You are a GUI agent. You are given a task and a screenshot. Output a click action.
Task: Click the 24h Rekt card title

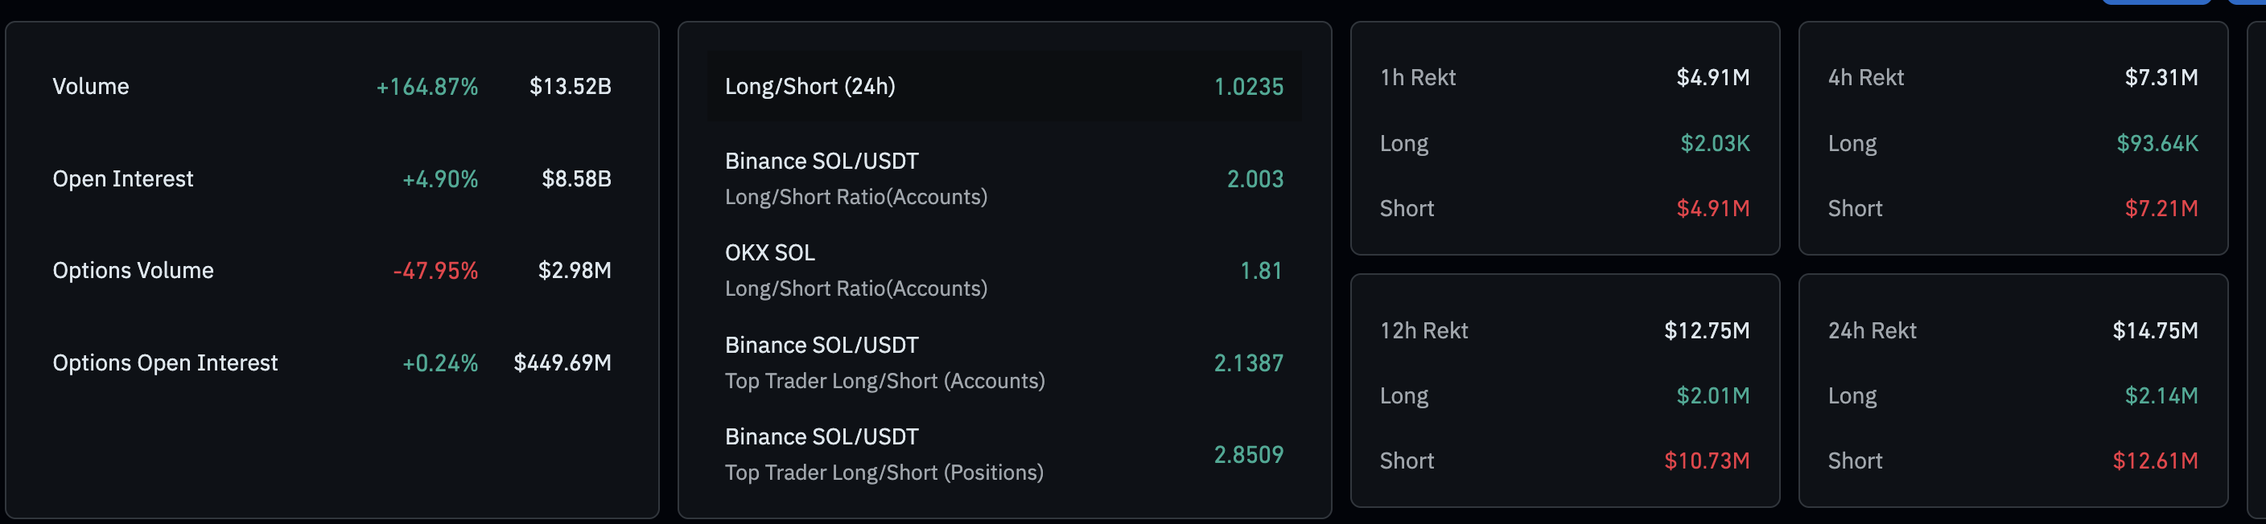point(1872,330)
